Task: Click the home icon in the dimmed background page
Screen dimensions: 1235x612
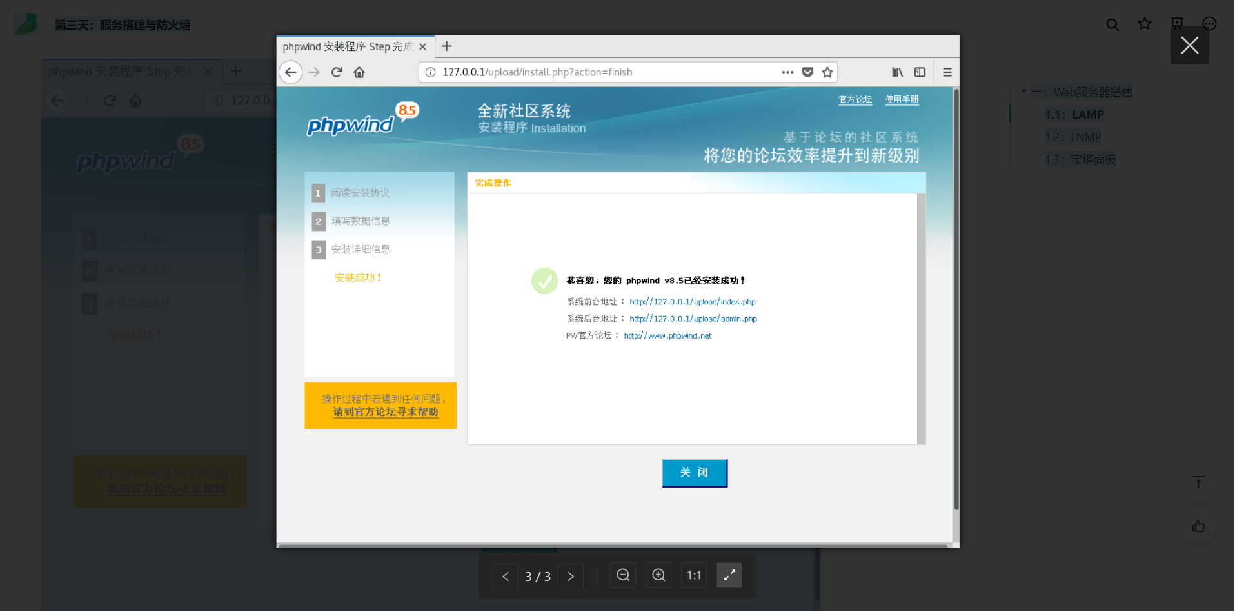Action: coord(135,101)
